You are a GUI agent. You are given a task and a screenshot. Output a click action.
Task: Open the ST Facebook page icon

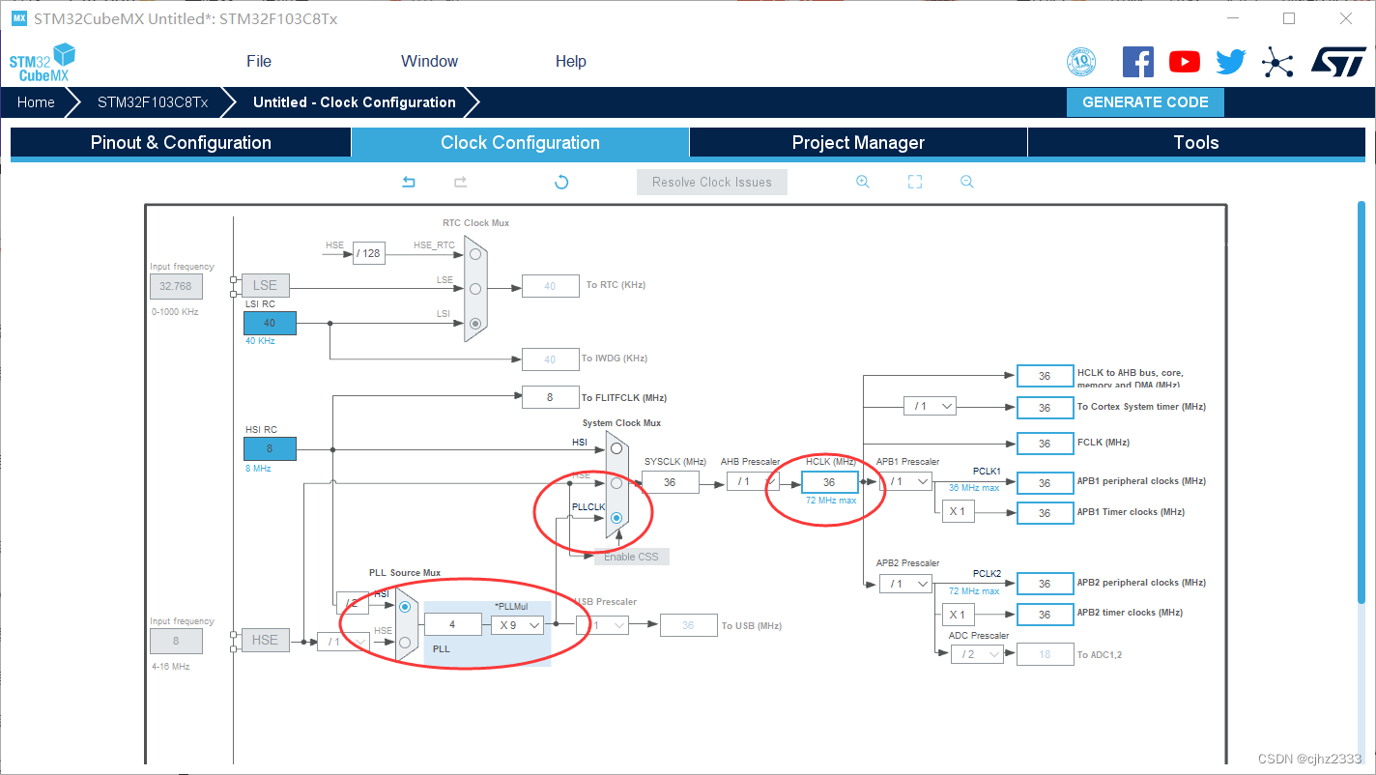coord(1138,62)
